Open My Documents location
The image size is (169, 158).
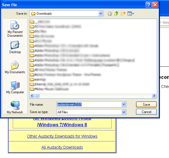click(x=15, y=67)
